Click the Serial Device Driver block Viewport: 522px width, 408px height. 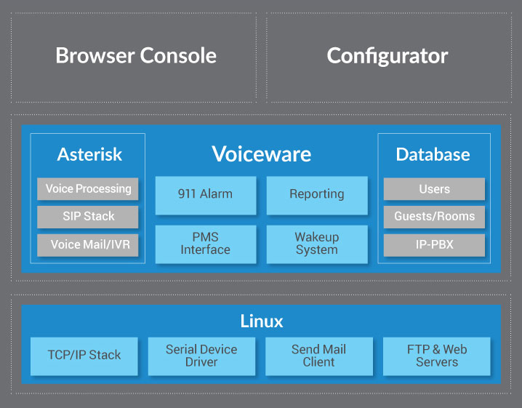pyautogui.click(x=201, y=356)
